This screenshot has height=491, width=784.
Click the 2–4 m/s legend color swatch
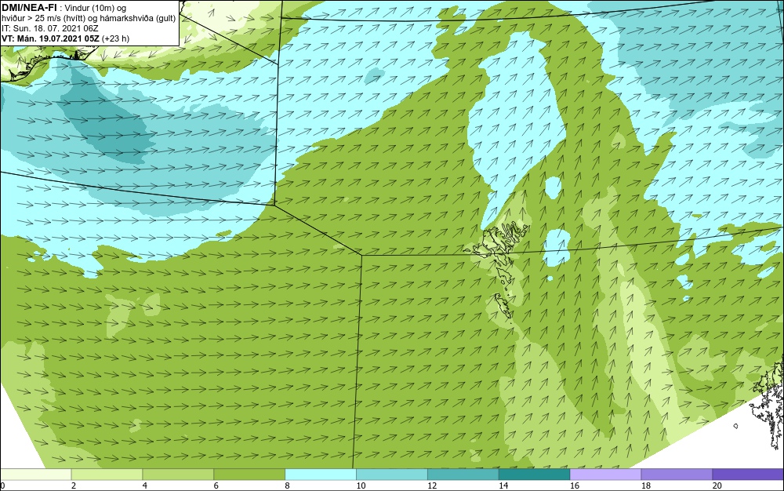click(107, 475)
